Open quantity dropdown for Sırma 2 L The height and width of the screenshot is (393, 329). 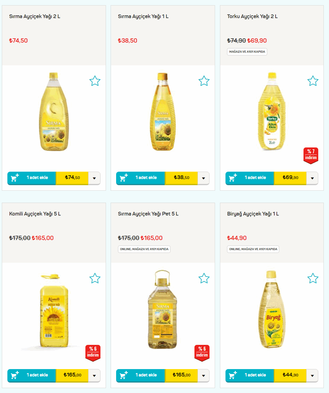point(94,178)
